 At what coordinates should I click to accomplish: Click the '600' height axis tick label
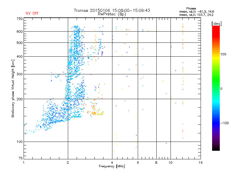click(19, 32)
